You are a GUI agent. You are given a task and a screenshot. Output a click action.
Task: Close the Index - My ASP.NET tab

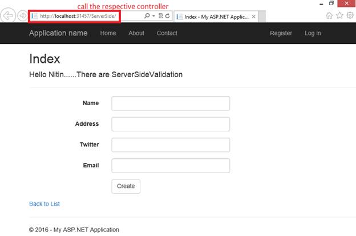(x=254, y=17)
